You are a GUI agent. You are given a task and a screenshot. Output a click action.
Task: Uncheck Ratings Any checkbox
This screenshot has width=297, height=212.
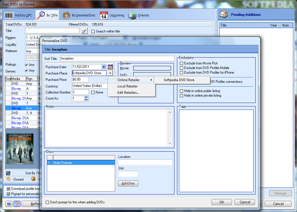point(26,65)
